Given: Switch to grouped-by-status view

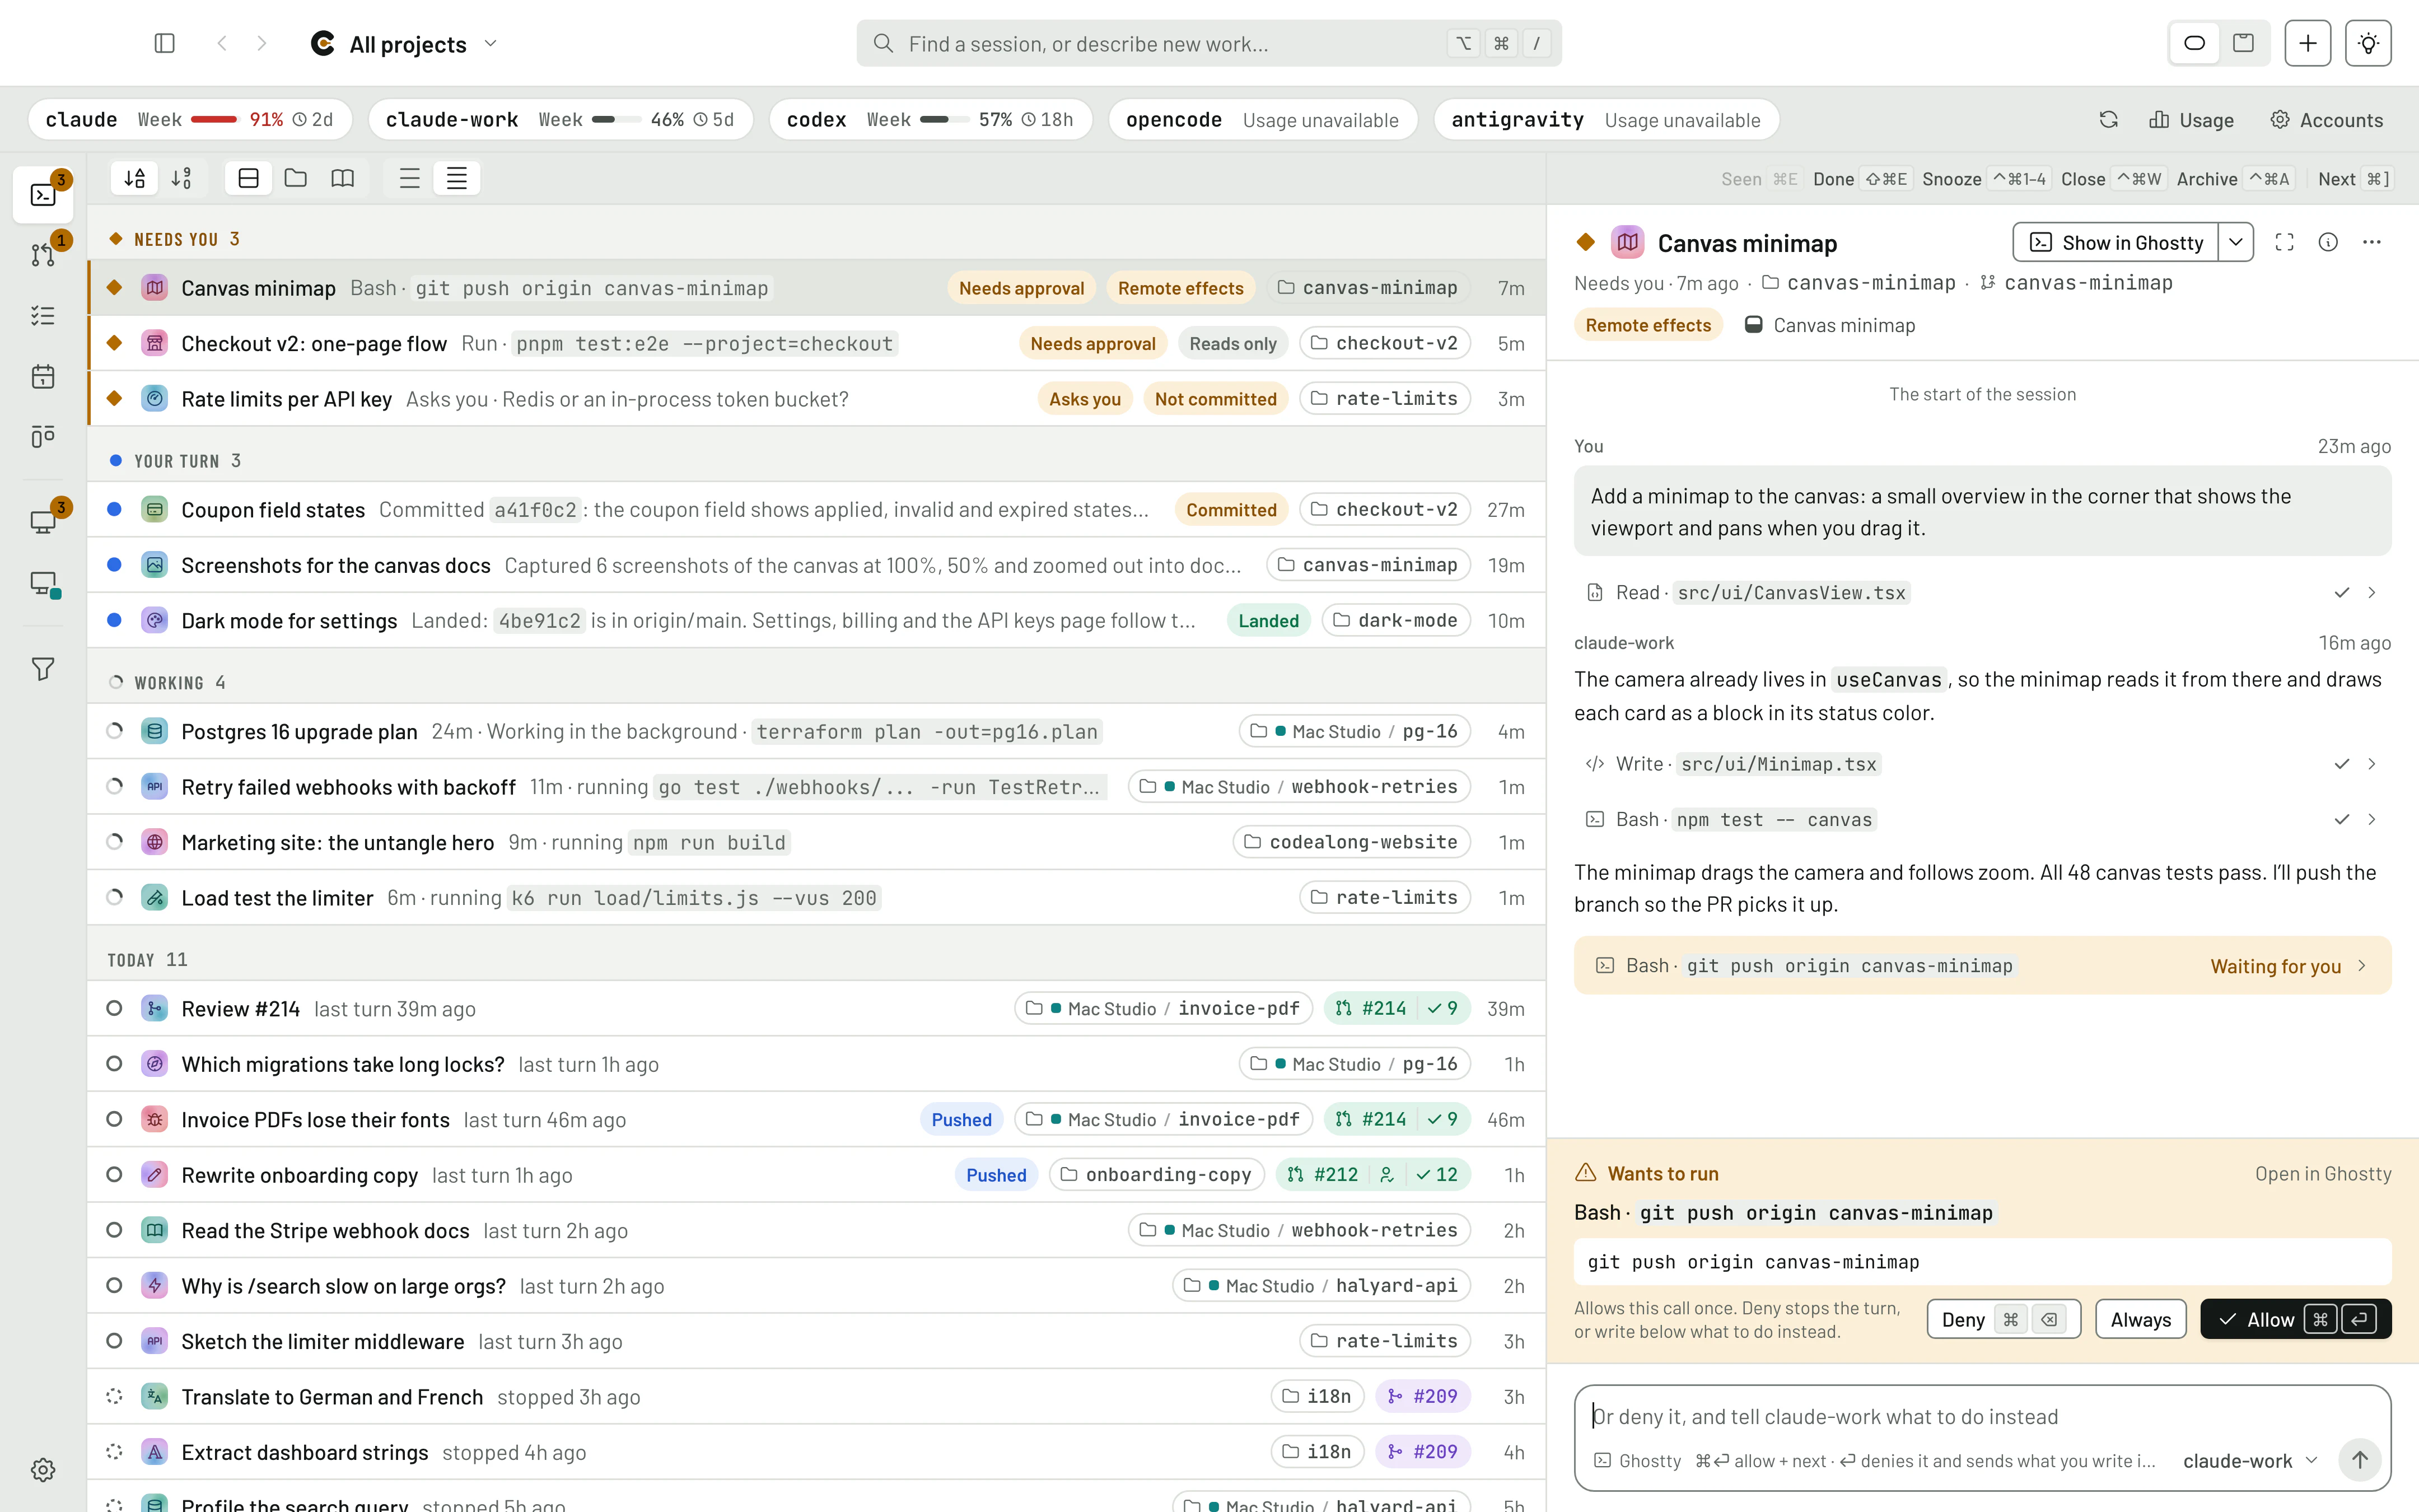Looking at the screenshot, I should [249, 178].
